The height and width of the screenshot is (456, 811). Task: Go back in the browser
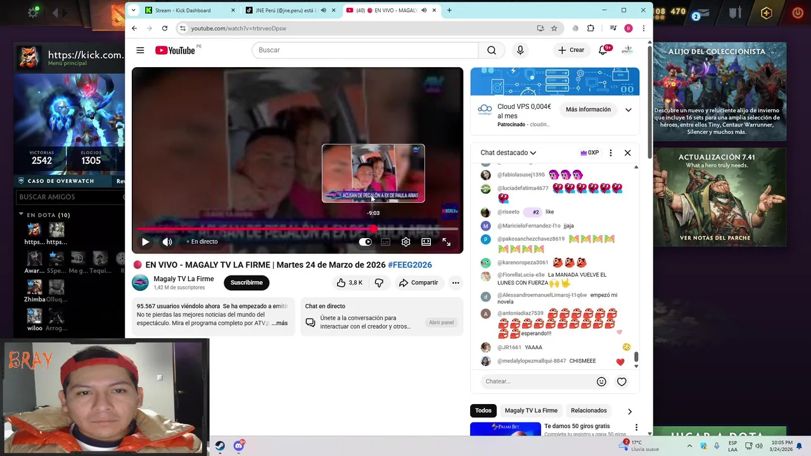pos(134,28)
